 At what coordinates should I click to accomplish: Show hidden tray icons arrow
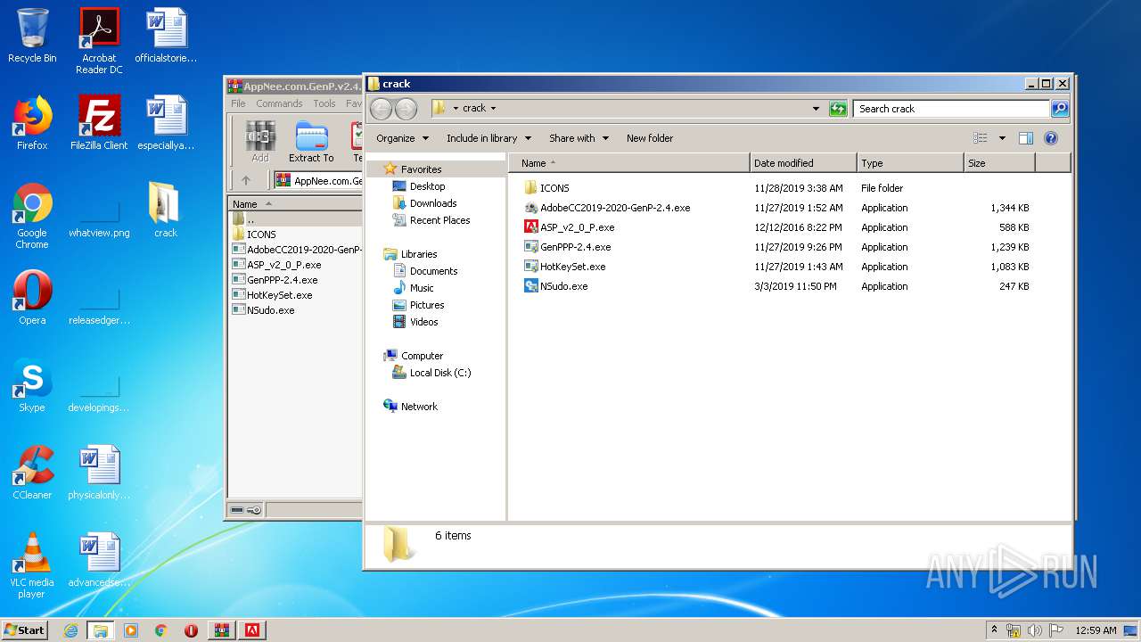(x=994, y=630)
